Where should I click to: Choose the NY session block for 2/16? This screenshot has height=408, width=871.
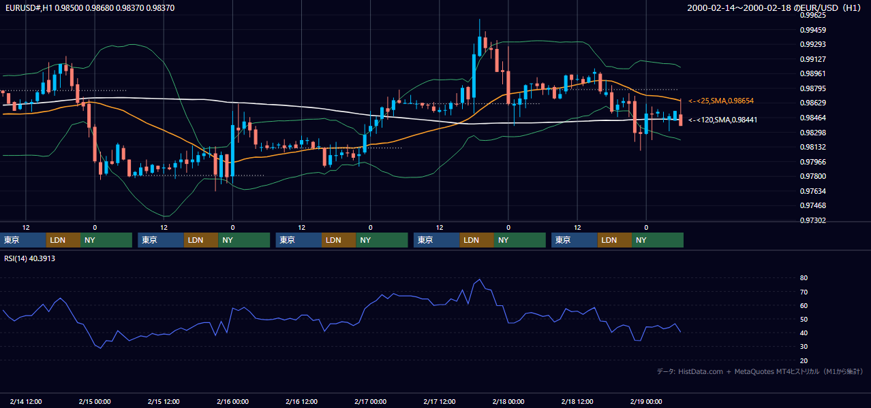click(x=382, y=240)
